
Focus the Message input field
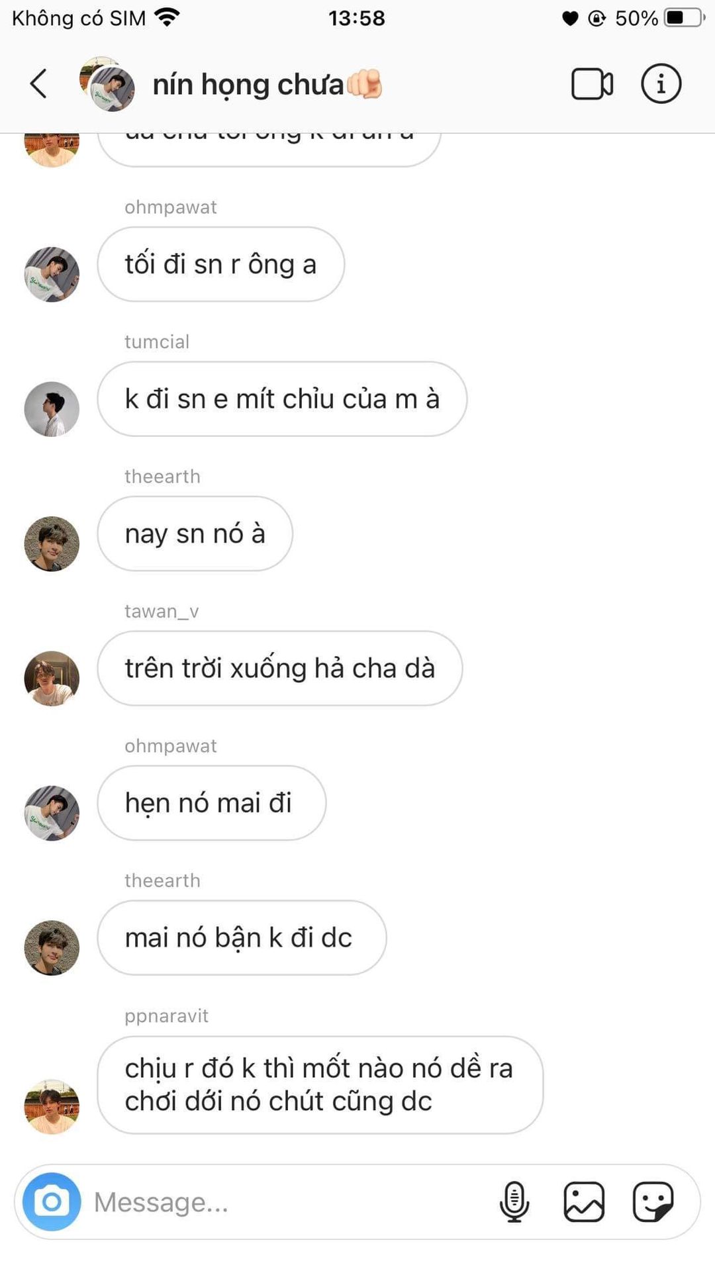[285, 1201]
